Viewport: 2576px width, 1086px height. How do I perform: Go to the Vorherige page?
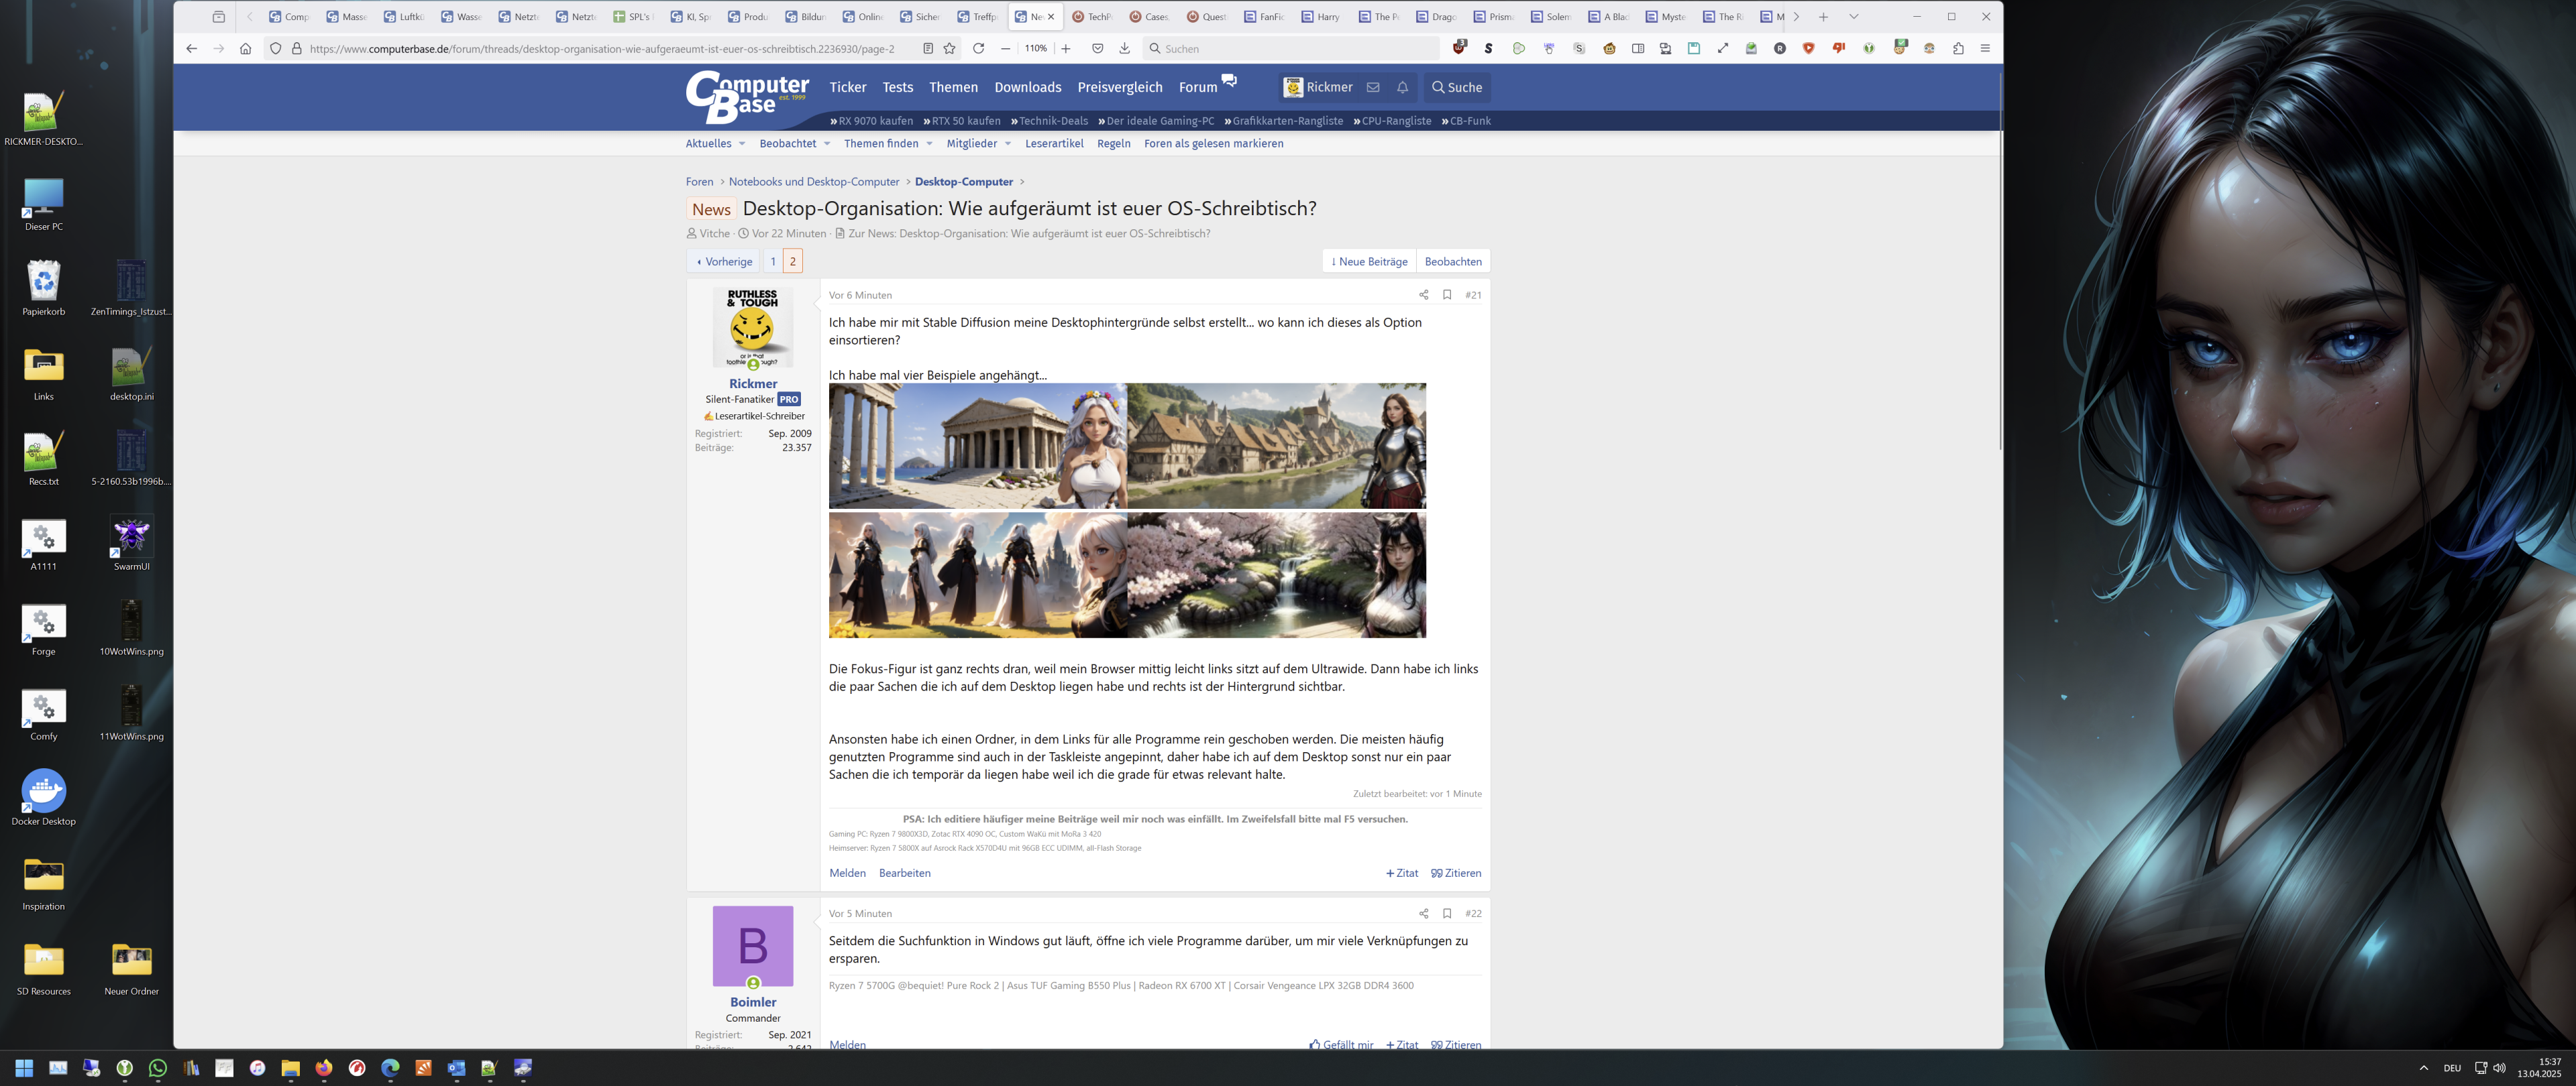724,261
